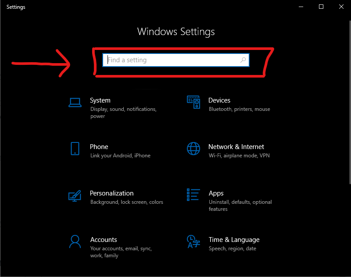Open the Personalization paintbrush icon
The image size is (351, 277).
point(75,196)
